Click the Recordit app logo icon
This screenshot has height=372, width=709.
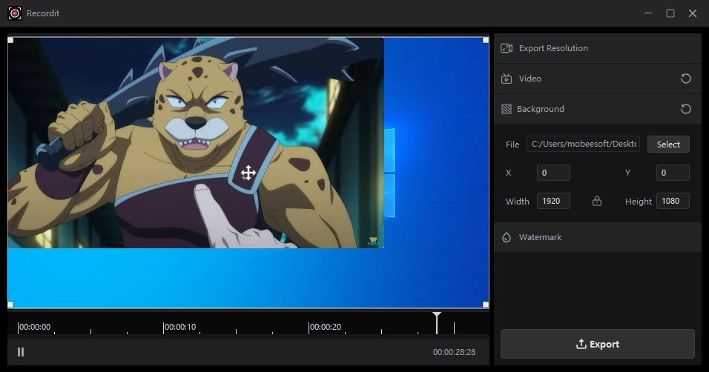[14, 13]
